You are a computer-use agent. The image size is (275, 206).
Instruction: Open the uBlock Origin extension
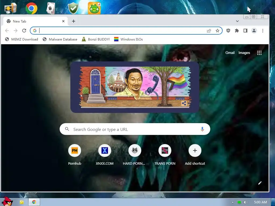pyautogui.click(x=228, y=31)
